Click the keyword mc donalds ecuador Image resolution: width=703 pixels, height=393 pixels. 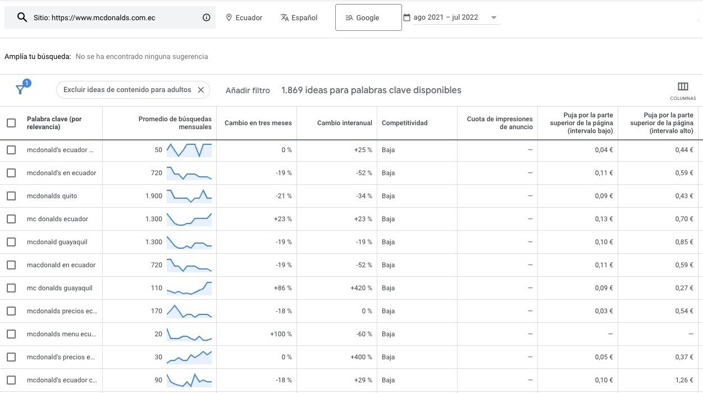(58, 219)
